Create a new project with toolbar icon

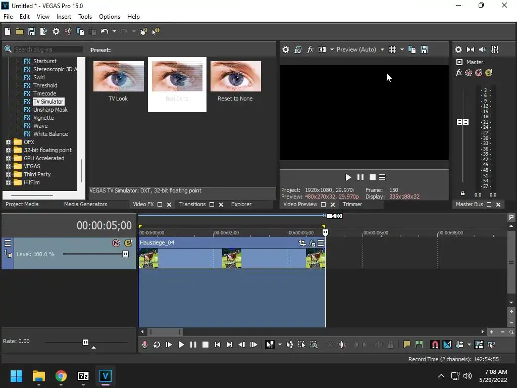point(8,31)
